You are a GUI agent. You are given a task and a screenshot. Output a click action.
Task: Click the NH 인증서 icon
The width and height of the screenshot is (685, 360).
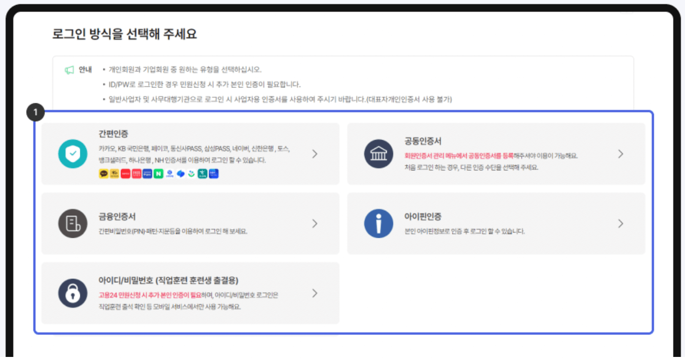[213, 173]
